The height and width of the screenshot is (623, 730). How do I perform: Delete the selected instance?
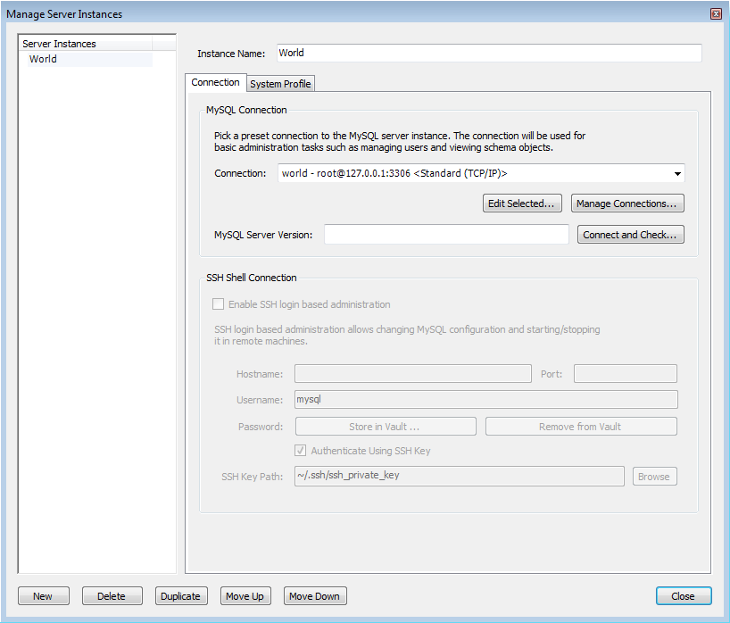coord(112,595)
